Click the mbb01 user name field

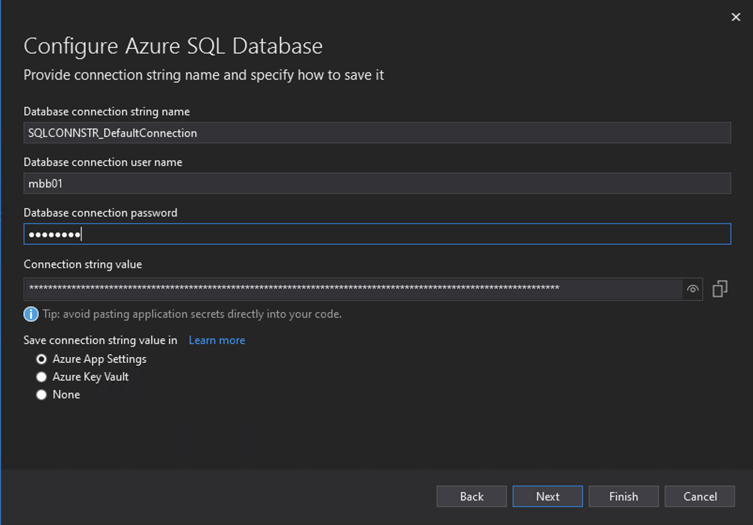tap(329, 183)
